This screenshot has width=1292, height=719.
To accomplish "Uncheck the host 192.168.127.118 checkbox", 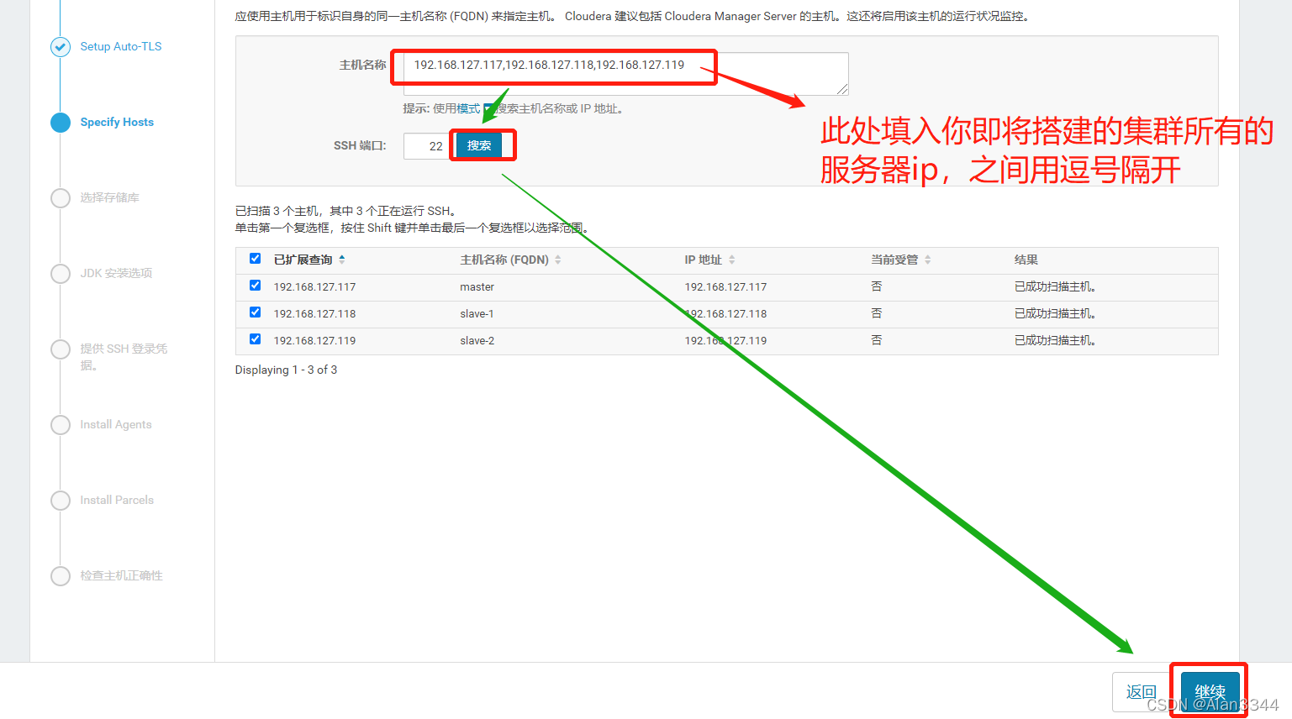I will coord(255,312).
